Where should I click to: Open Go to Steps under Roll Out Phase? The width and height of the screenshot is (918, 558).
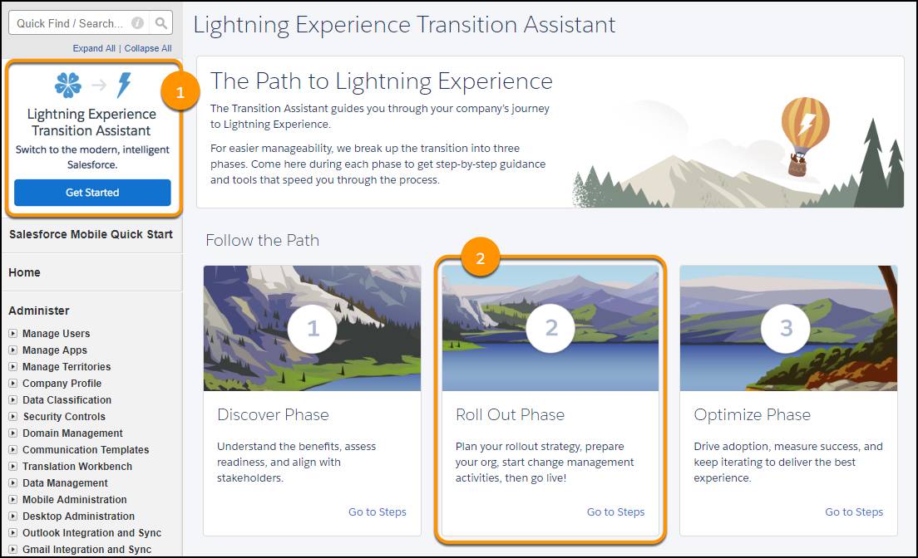(615, 512)
